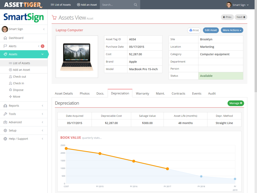This screenshot has width=257, height=193.
Task: Click the green Manage button
Action: point(236,103)
